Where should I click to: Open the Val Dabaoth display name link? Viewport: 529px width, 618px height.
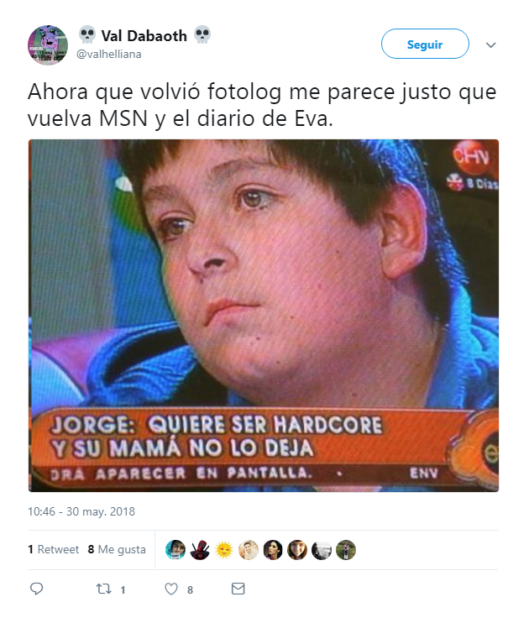pyautogui.click(x=144, y=36)
